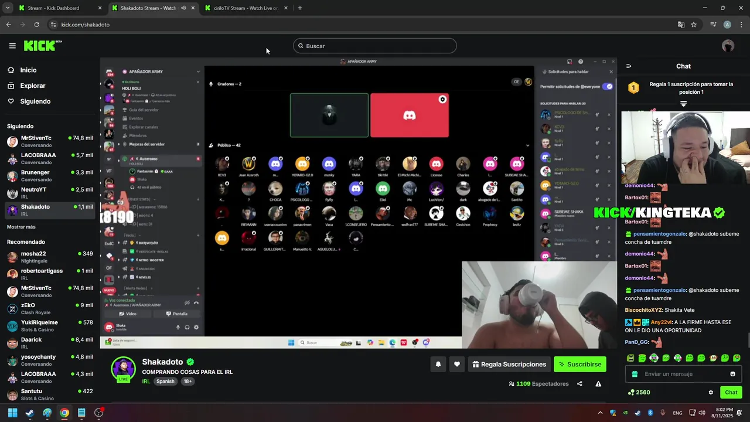The height and width of the screenshot is (422, 750).
Task: Open Chrome three-dot menu
Action: [741, 25]
